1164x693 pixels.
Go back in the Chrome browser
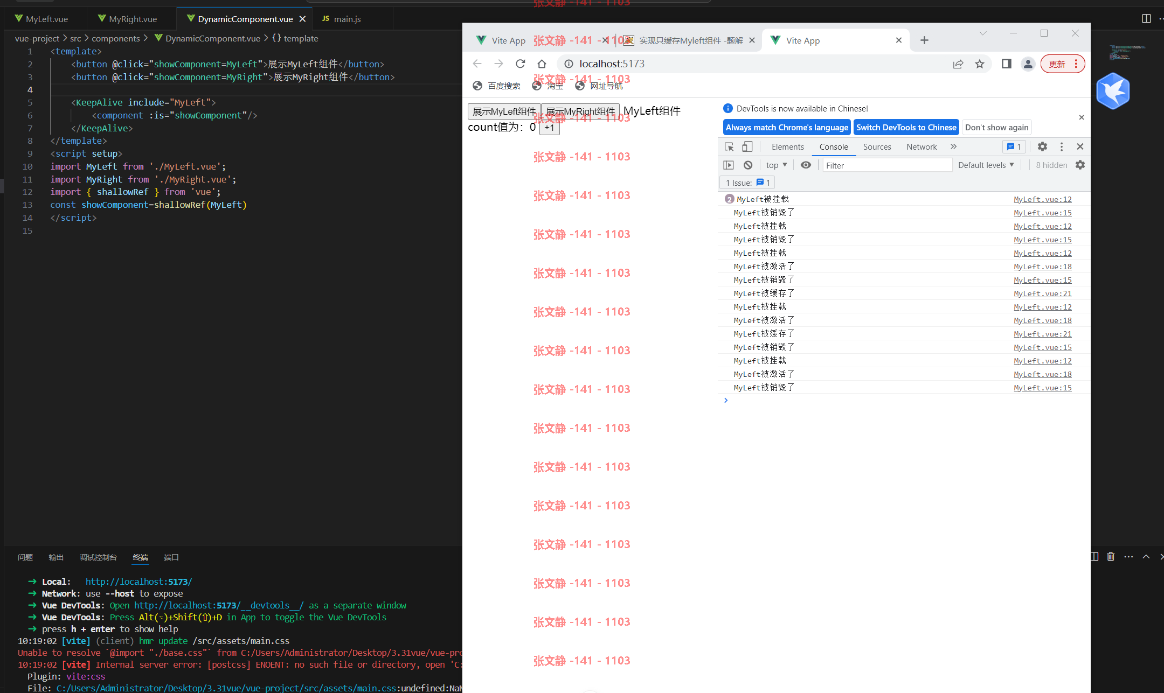(477, 64)
